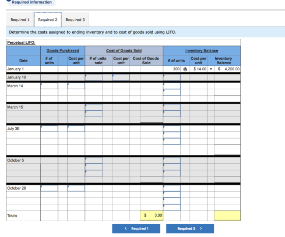Click the $ 14.00 cost per unit value
285x237 pixels.
click(200, 69)
